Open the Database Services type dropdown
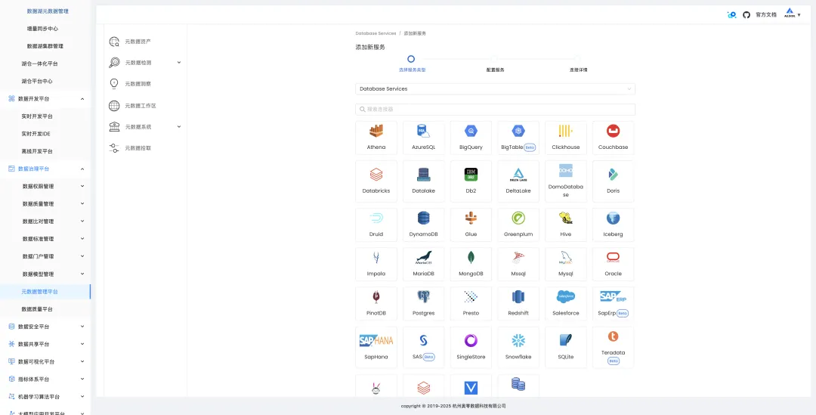816x415 pixels. pos(495,89)
